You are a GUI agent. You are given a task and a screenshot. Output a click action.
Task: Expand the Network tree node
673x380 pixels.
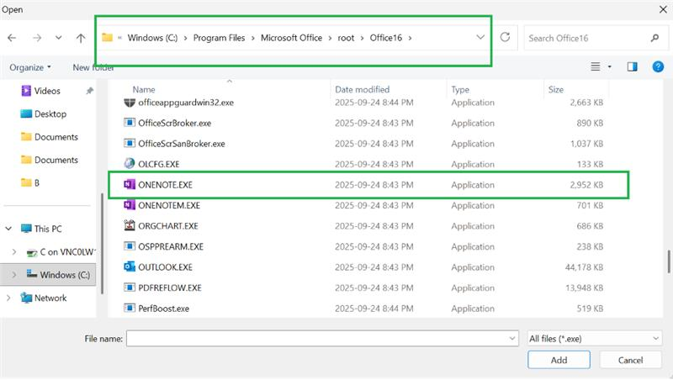(8, 298)
